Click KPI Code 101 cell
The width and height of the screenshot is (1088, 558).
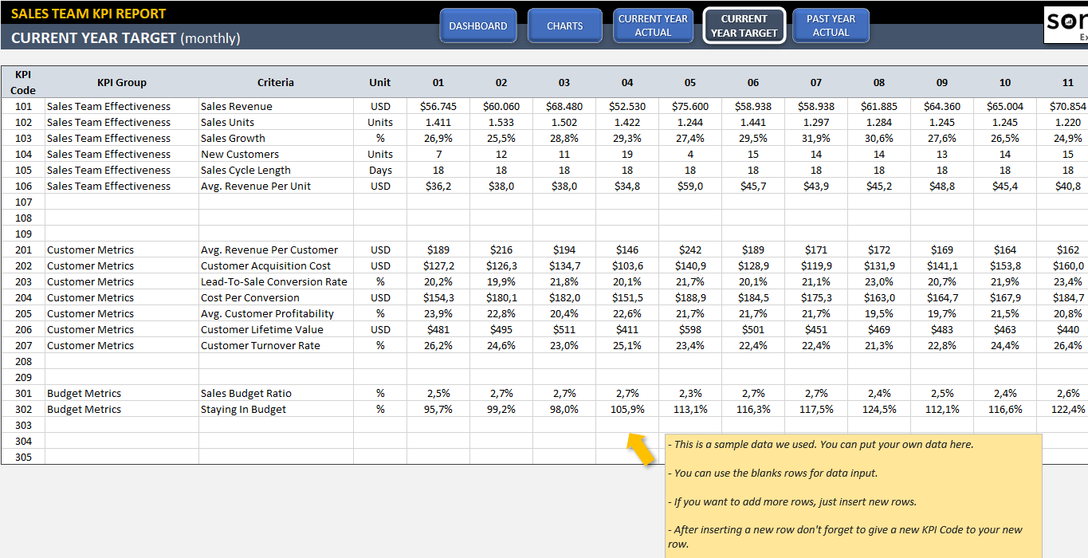pos(22,106)
